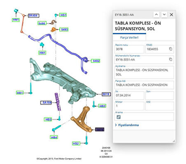Select callout label HB4
186x164 pixels.
click(54, 137)
